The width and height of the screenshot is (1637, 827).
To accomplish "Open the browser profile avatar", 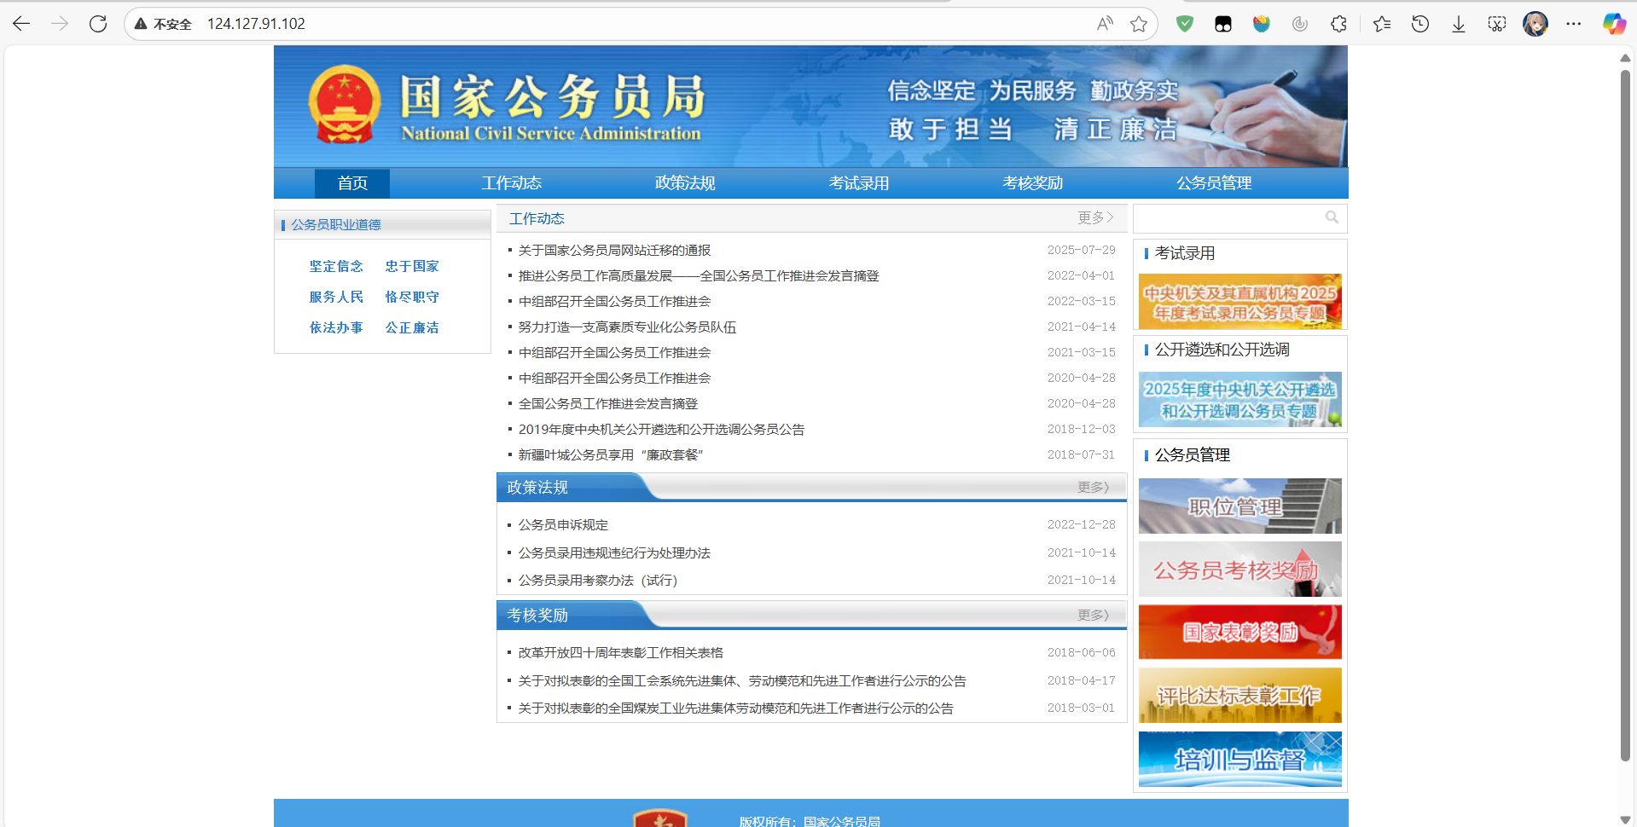I will [x=1535, y=24].
